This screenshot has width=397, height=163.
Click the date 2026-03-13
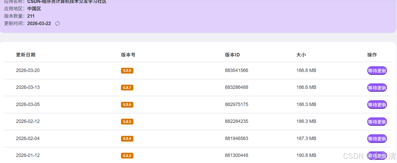click(28, 87)
